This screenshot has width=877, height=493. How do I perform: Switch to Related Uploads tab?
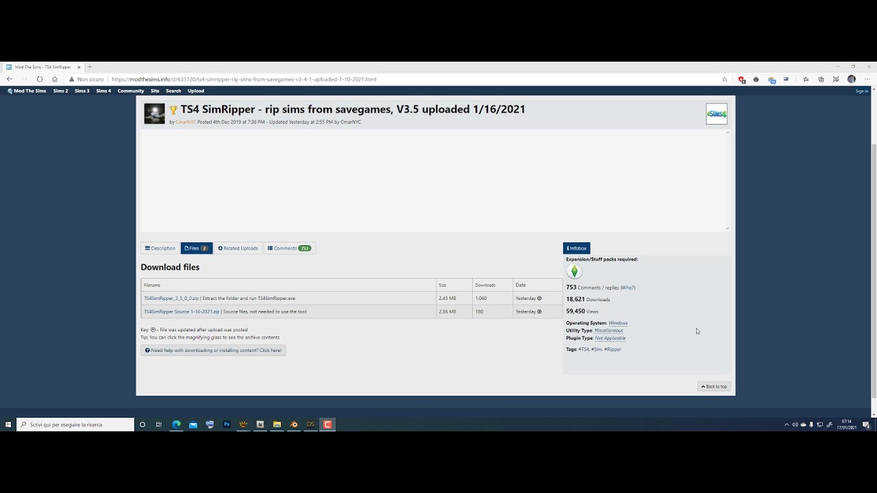[238, 249]
